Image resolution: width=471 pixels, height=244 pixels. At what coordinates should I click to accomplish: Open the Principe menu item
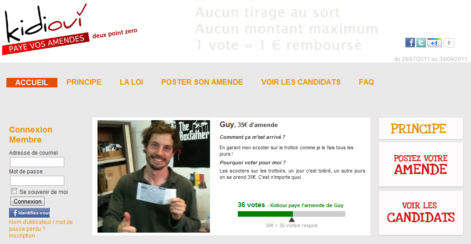84,82
